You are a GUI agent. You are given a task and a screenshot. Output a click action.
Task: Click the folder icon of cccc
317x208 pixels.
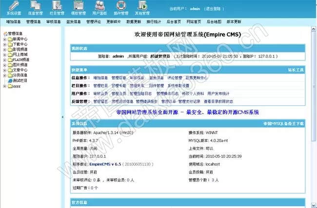[x=10, y=86]
